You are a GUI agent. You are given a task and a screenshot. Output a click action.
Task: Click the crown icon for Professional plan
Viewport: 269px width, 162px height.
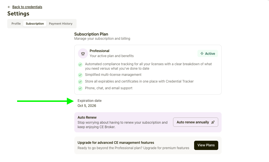click(83, 53)
